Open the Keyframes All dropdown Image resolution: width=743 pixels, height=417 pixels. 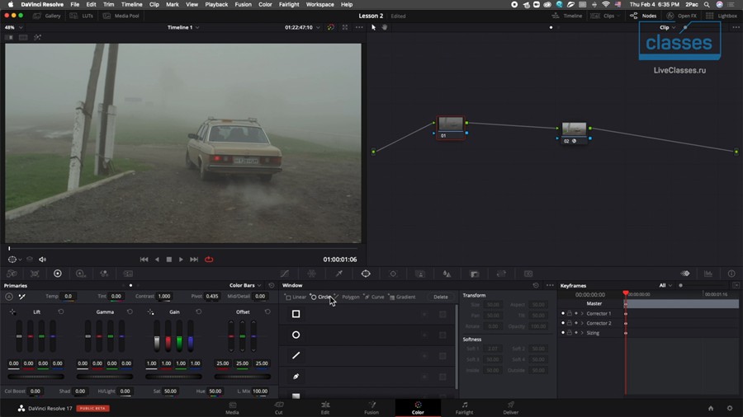(665, 286)
